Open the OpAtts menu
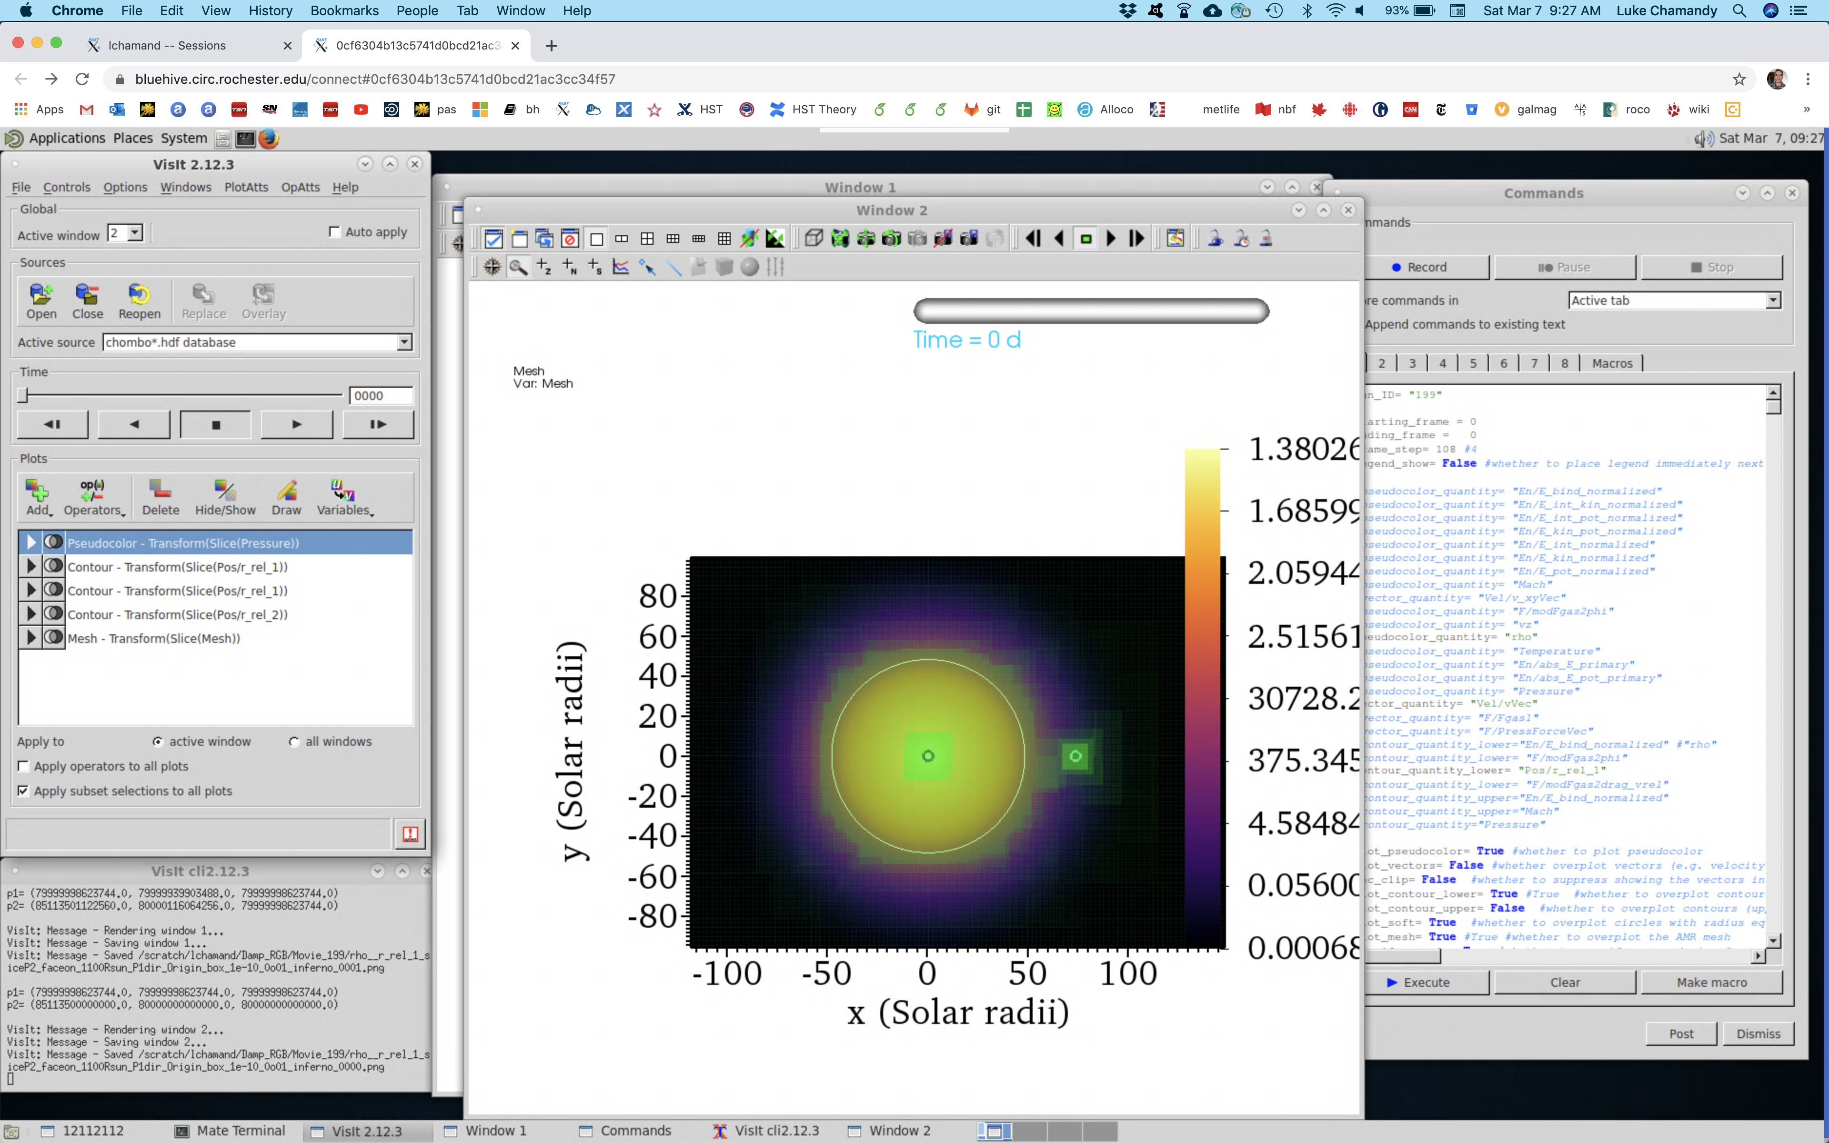The image size is (1829, 1143). coord(301,187)
